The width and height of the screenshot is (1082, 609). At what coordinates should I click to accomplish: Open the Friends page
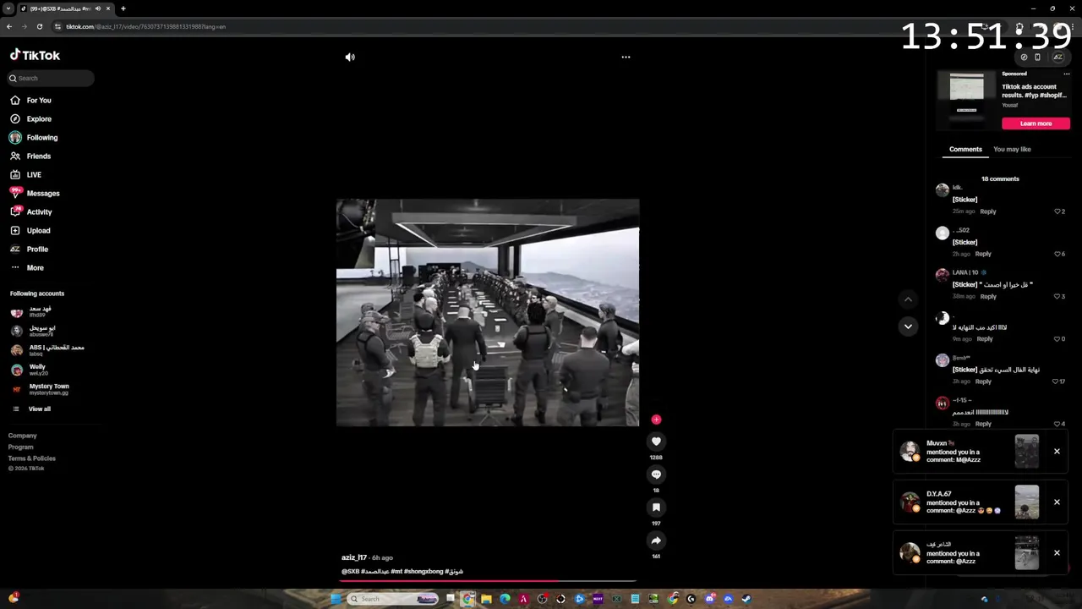pos(30,156)
